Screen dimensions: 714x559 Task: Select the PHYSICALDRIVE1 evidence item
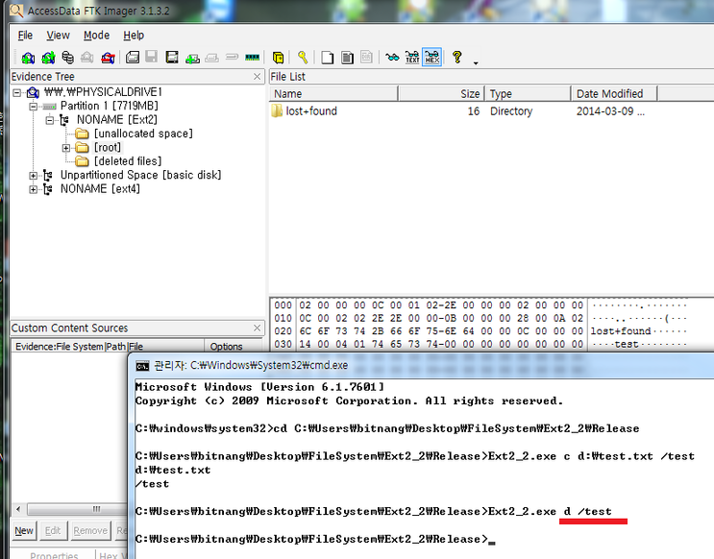(103, 92)
